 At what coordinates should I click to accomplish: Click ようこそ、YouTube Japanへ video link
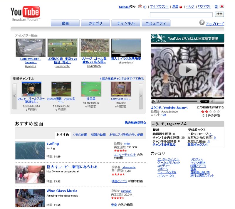(x=169, y=107)
